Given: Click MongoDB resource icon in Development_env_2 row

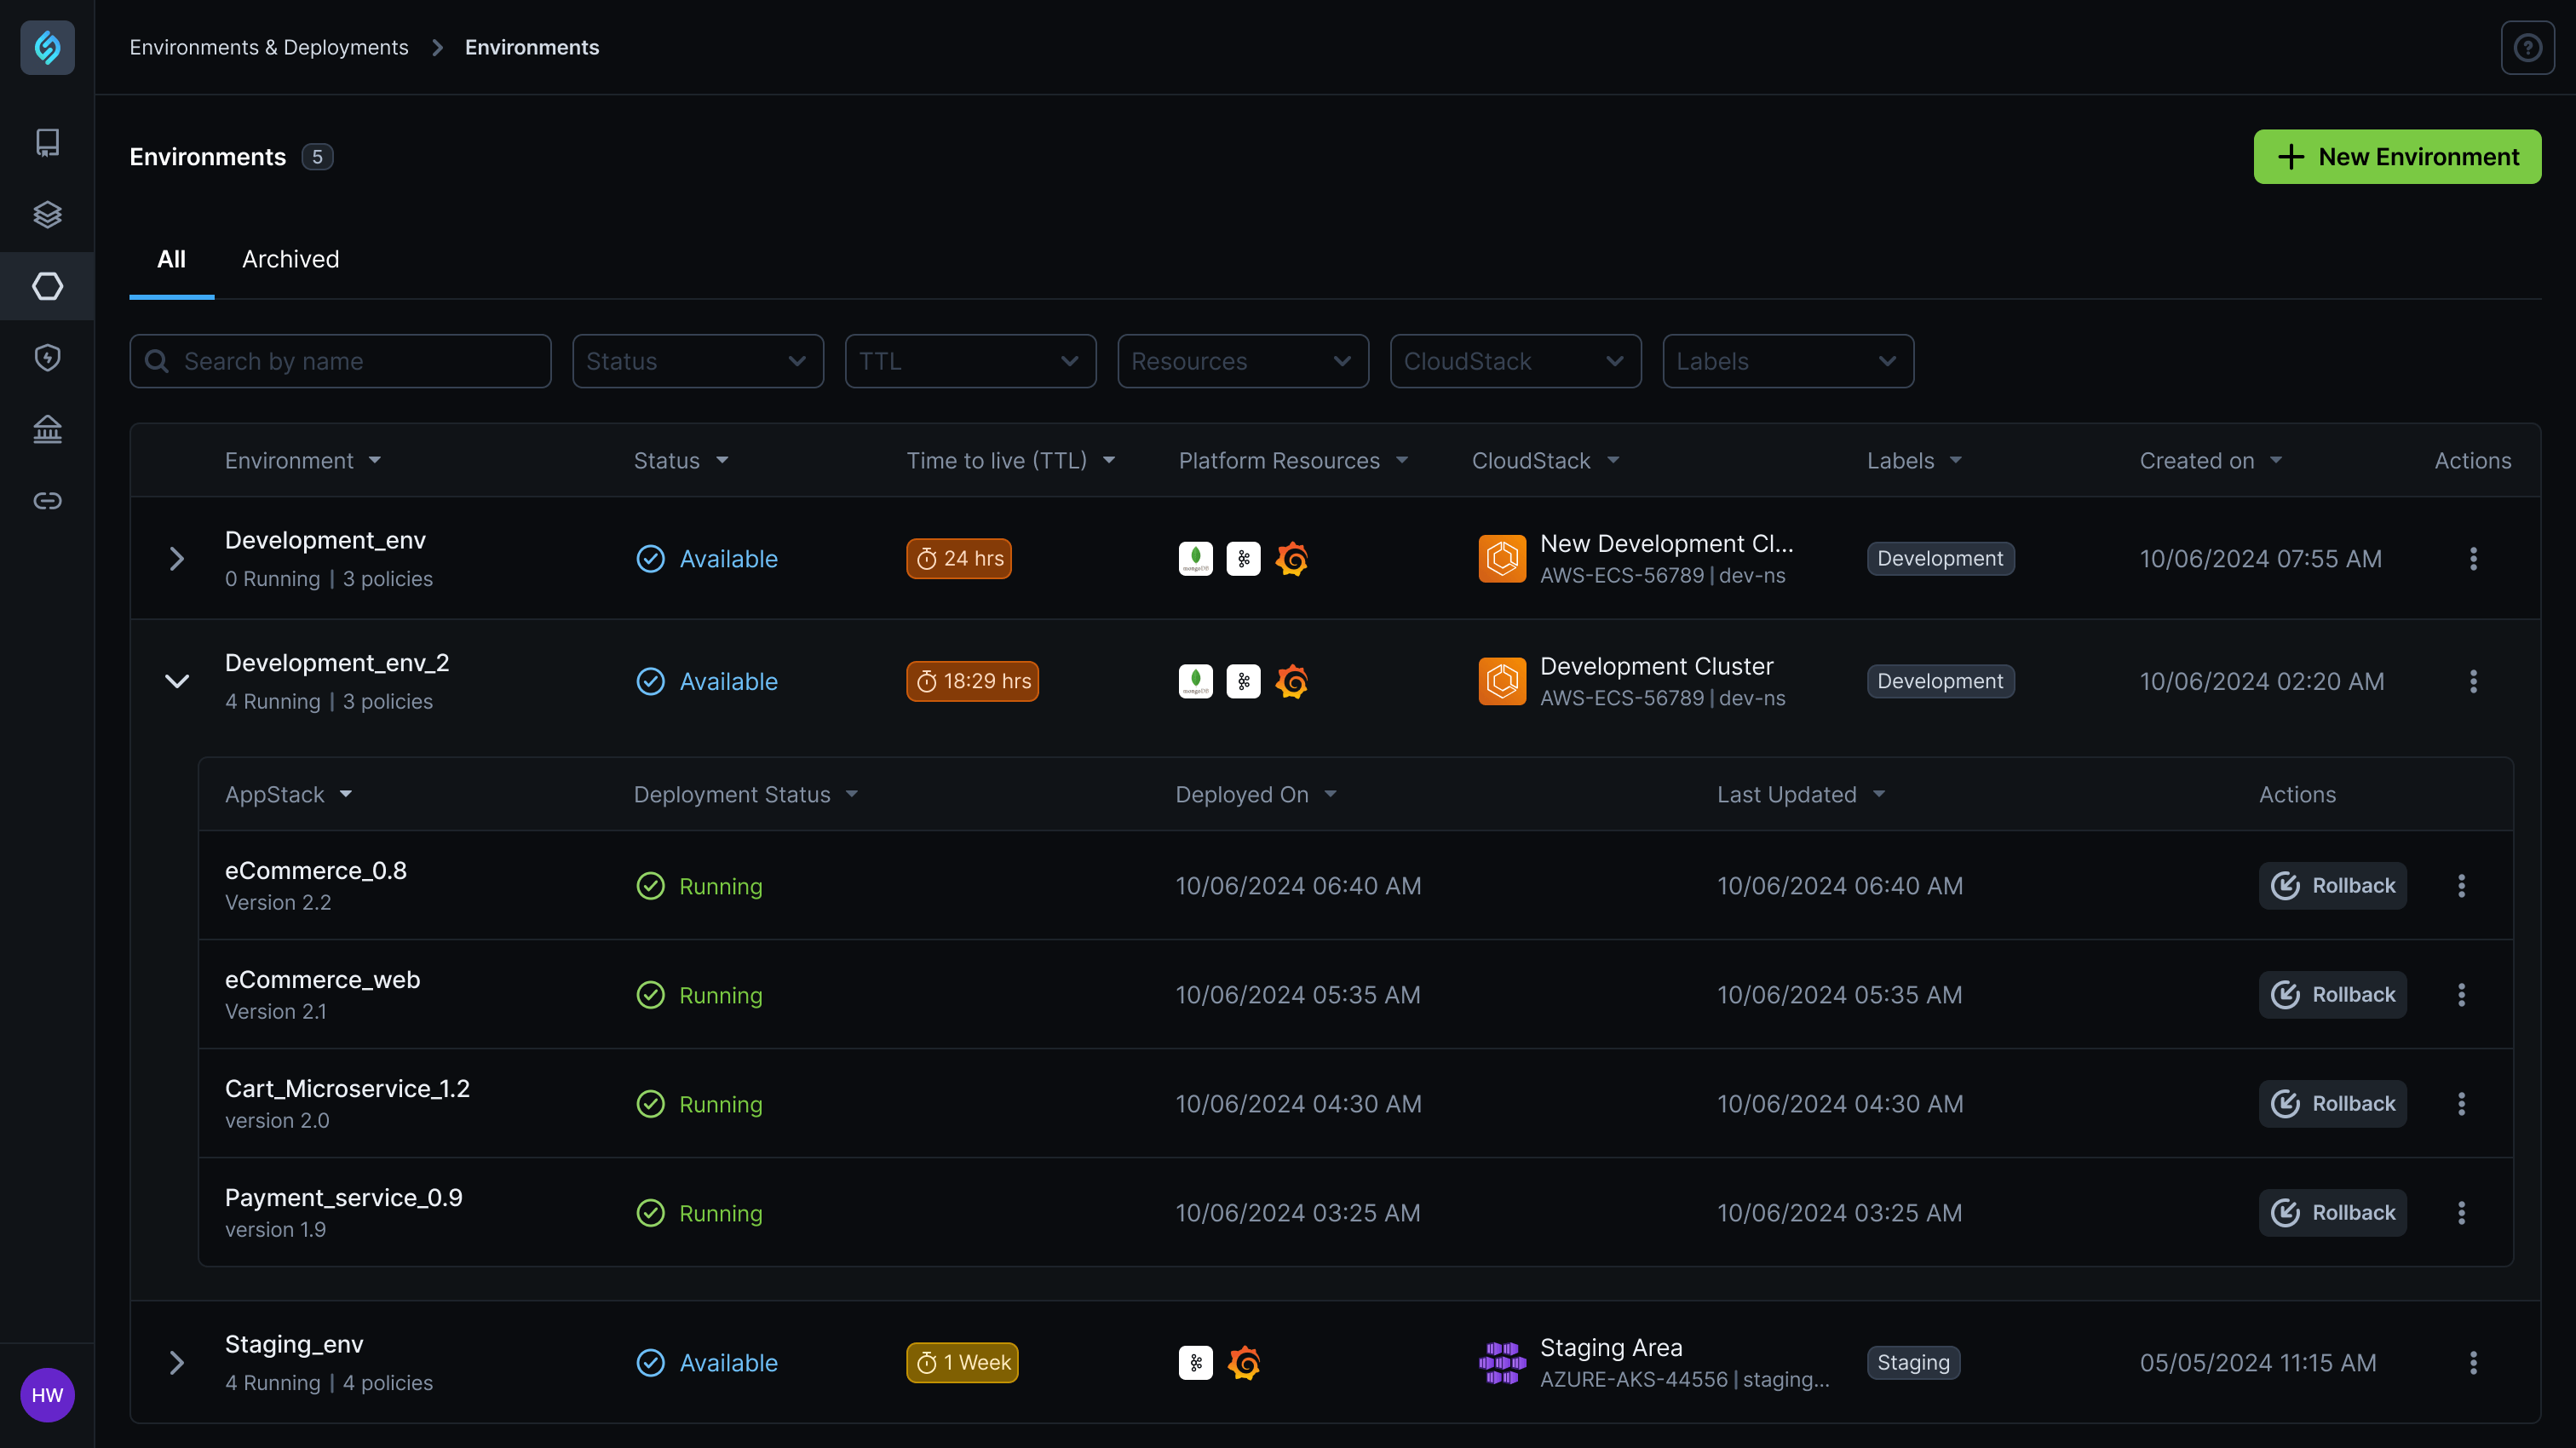Looking at the screenshot, I should pyautogui.click(x=1195, y=681).
